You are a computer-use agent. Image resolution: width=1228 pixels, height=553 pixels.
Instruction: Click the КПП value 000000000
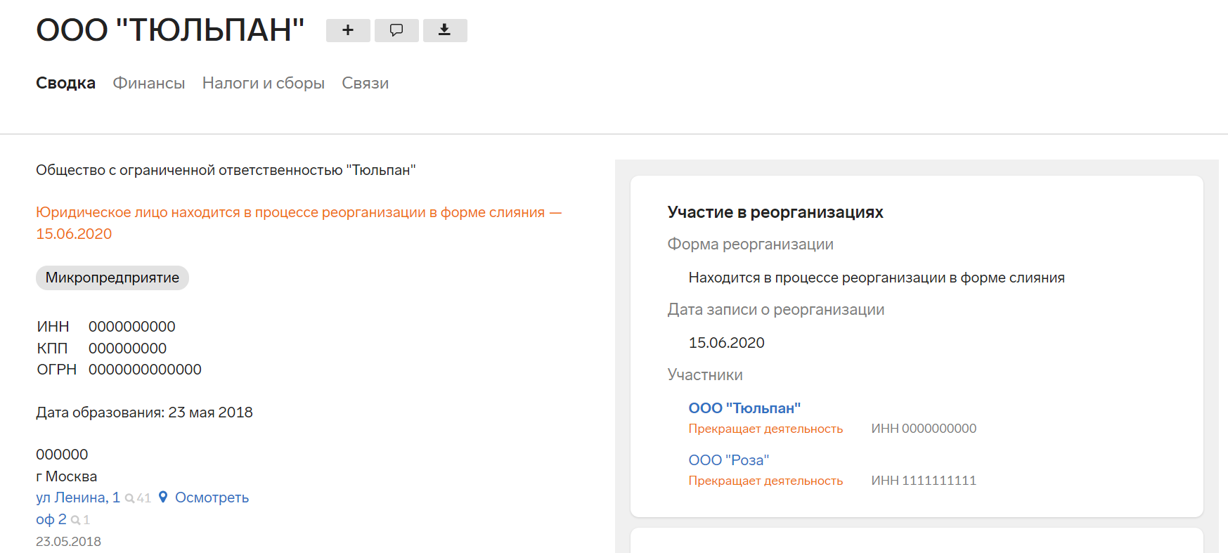pos(127,349)
